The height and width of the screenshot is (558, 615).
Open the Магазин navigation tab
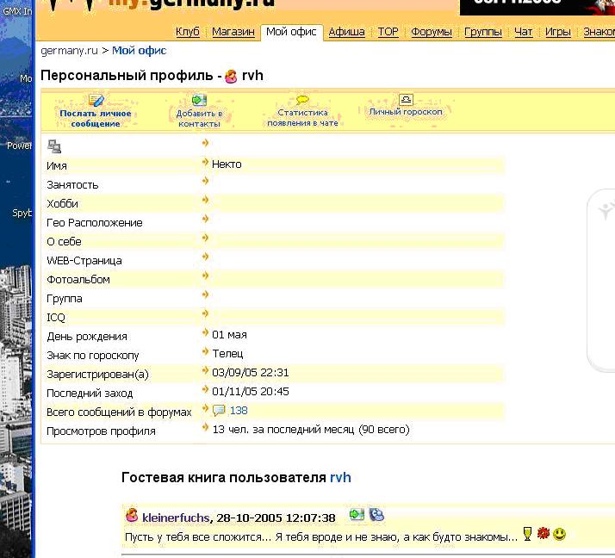(233, 31)
